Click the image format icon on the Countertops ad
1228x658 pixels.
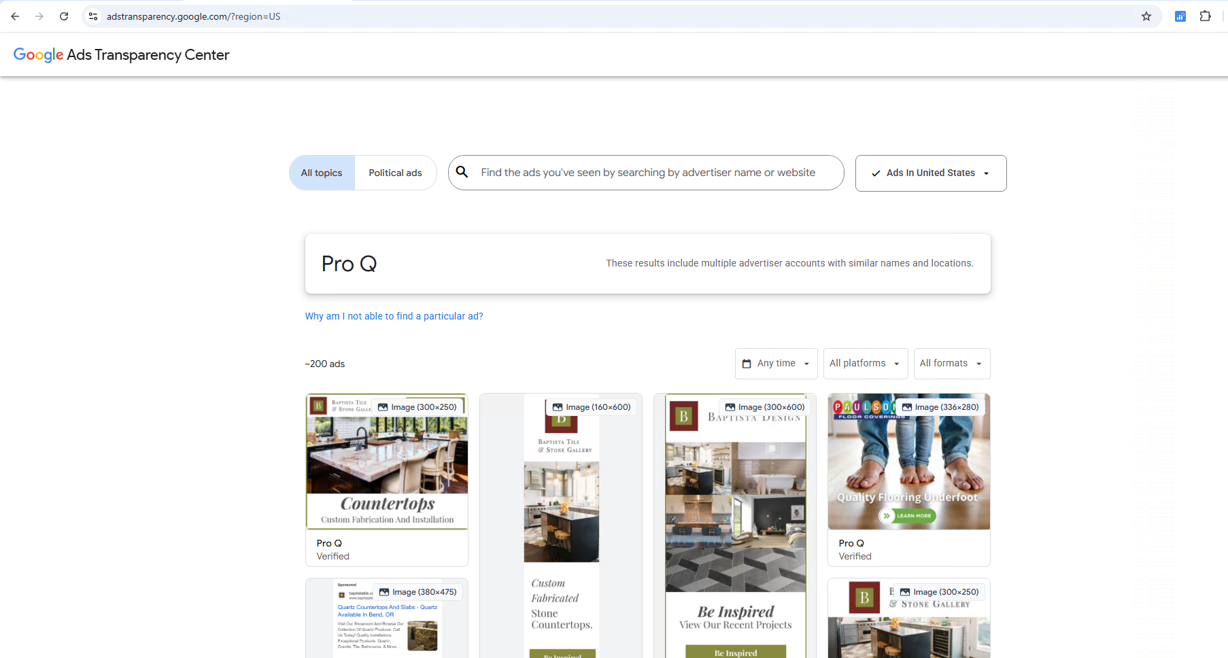click(383, 406)
